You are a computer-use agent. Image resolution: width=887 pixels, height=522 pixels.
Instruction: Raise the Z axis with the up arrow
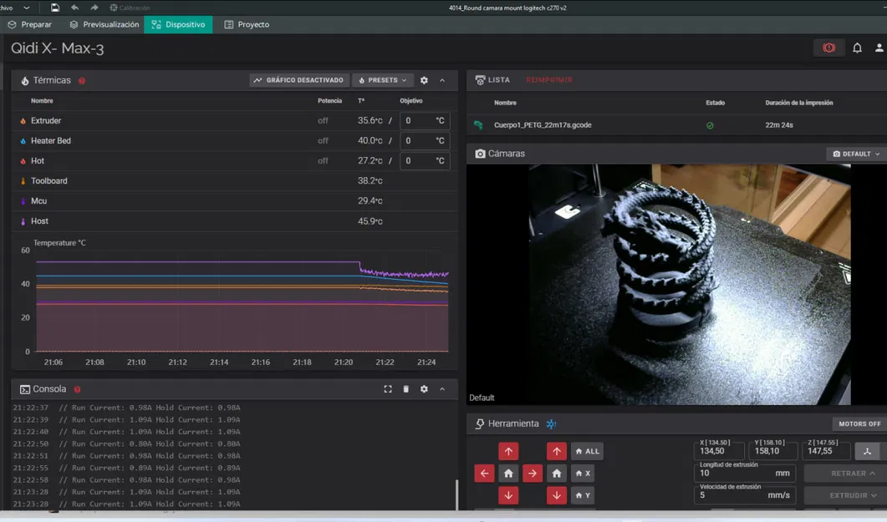tap(557, 452)
